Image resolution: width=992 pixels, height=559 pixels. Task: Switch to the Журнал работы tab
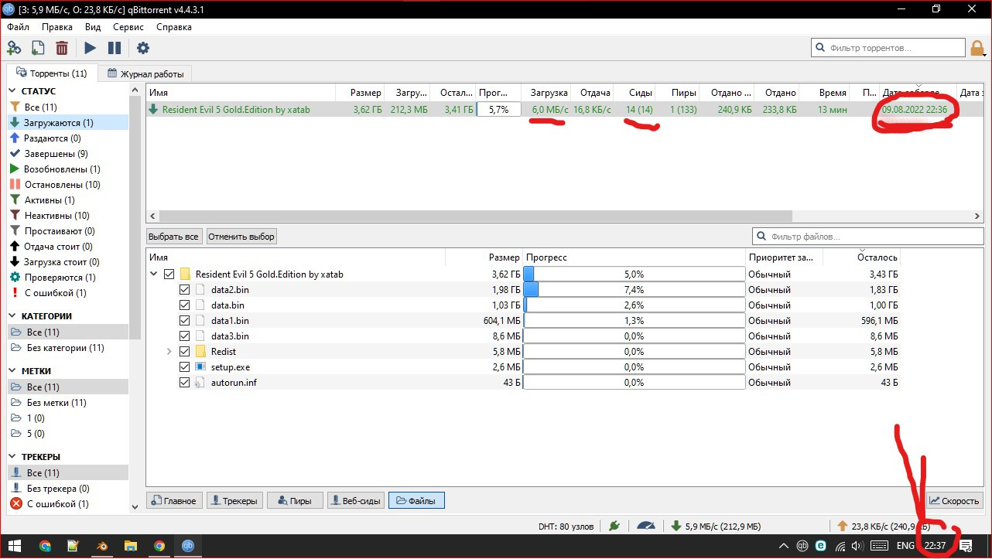tap(146, 74)
